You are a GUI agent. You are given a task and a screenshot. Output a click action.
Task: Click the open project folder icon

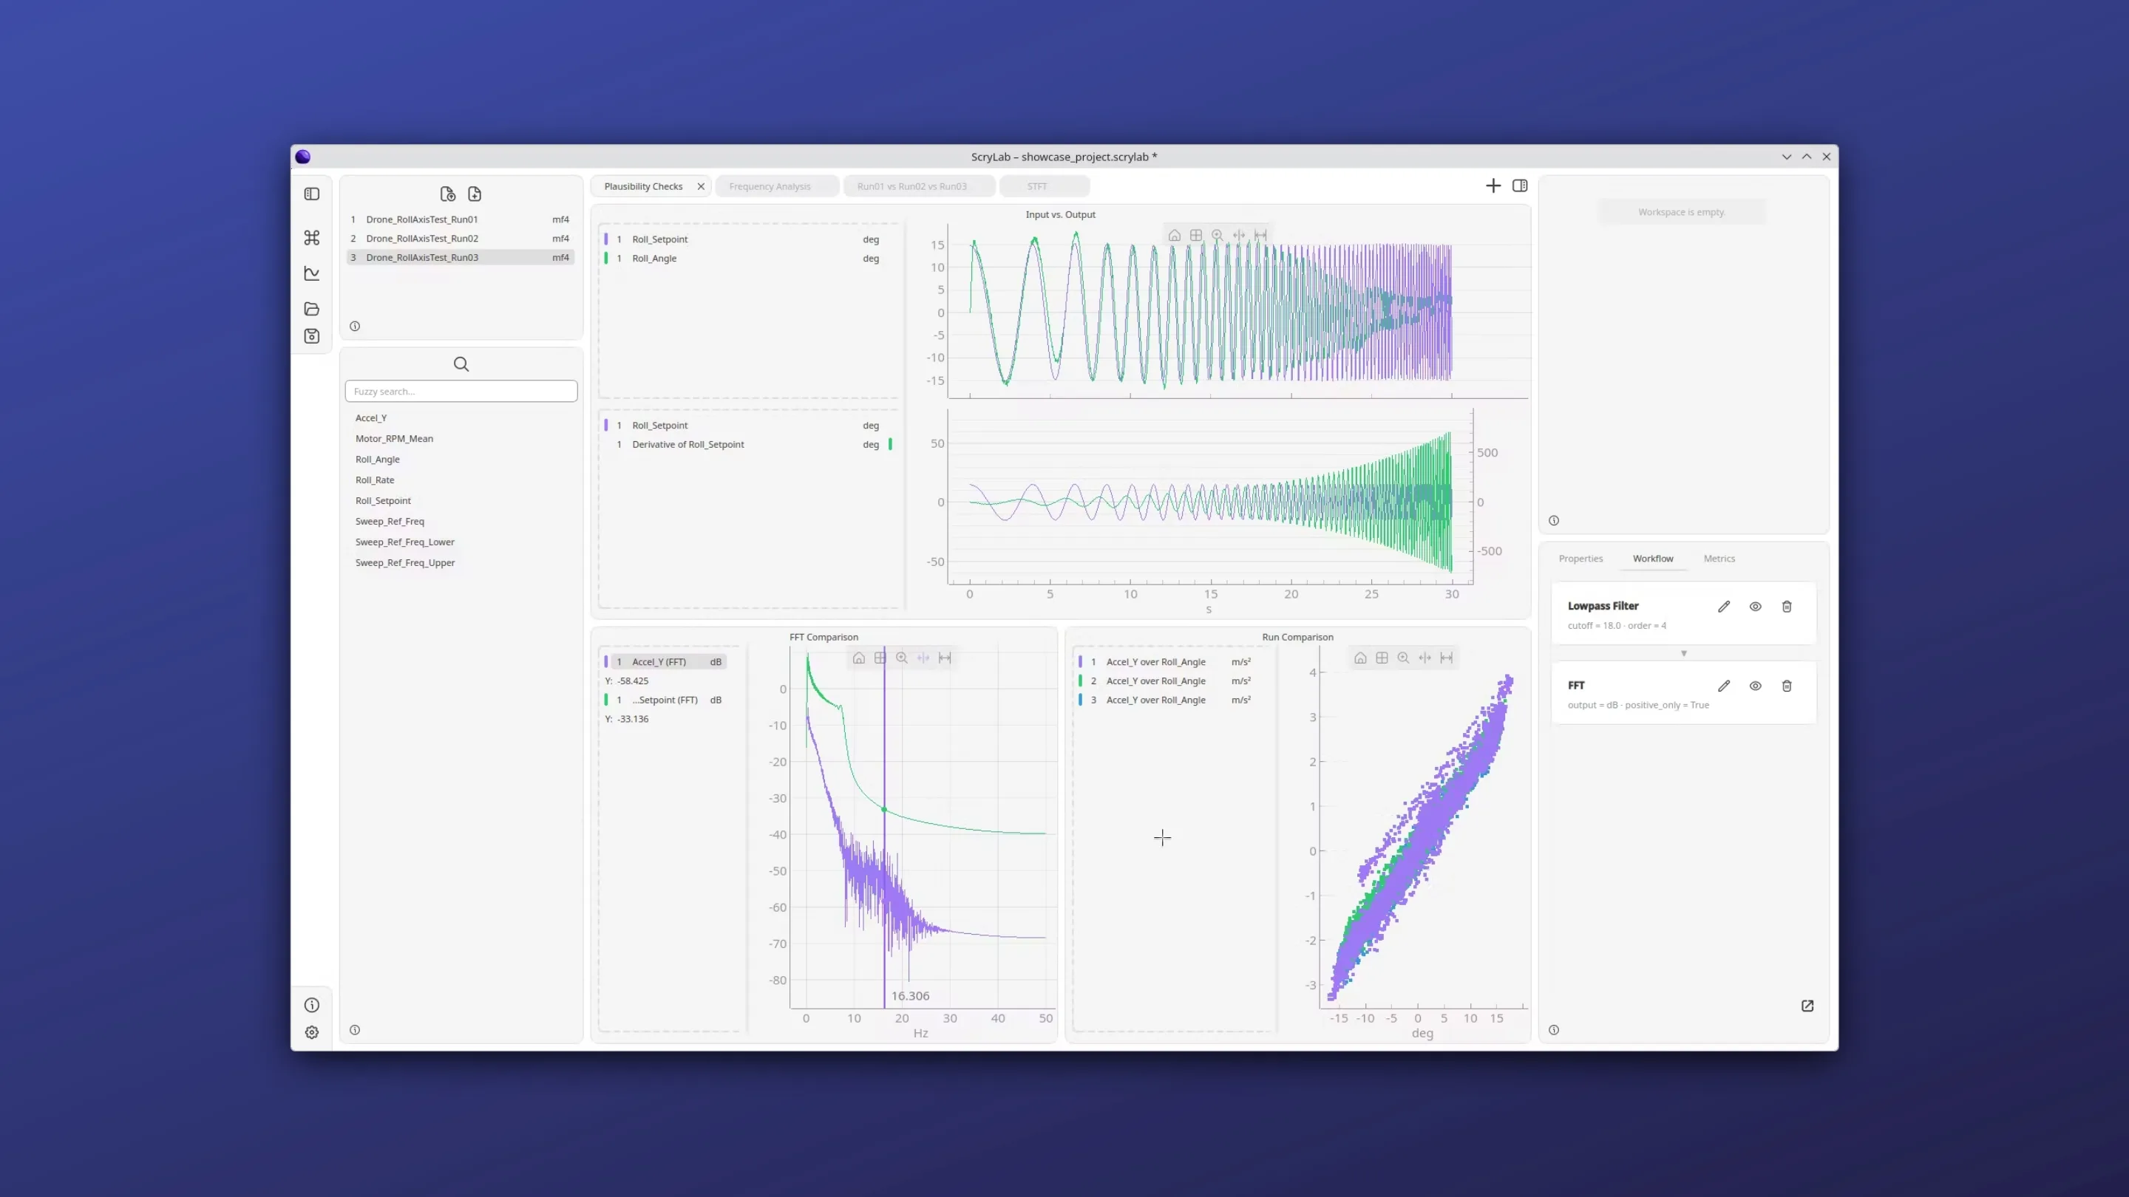click(311, 309)
